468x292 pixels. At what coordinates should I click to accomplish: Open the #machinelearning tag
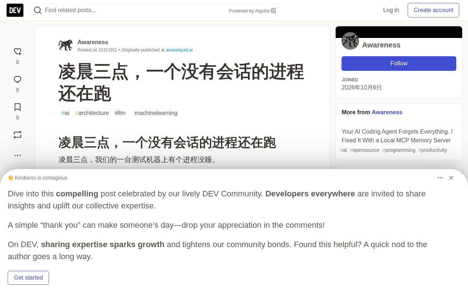point(154,113)
